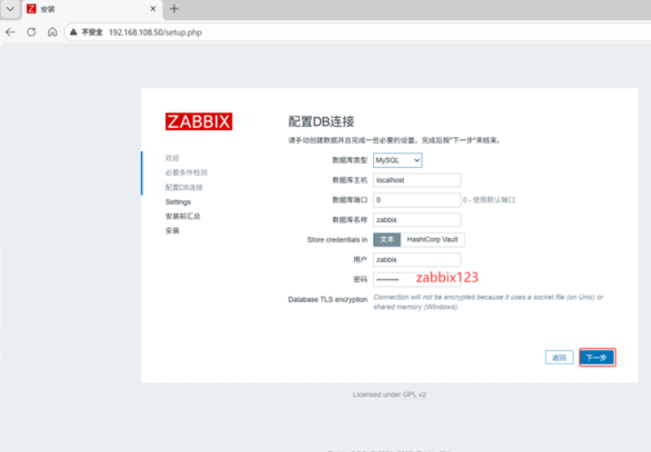651x452 pixels.
Task: Select 文本 credentials storage option
Action: pos(386,240)
